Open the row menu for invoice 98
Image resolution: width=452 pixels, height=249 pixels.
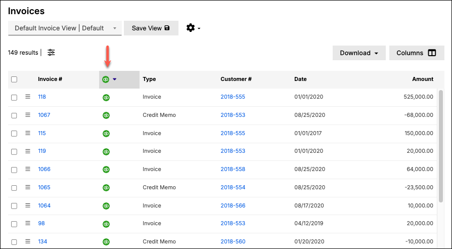[28, 223]
